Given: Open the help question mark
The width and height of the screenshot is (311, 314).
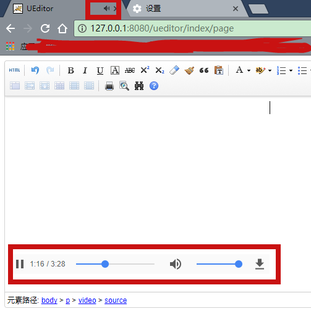Looking at the screenshot, I should (154, 86).
